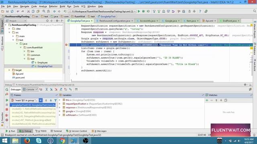Click the previous frame up arrow in the Frames panel
The width and height of the screenshot is (257, 144).
point(46,100)
